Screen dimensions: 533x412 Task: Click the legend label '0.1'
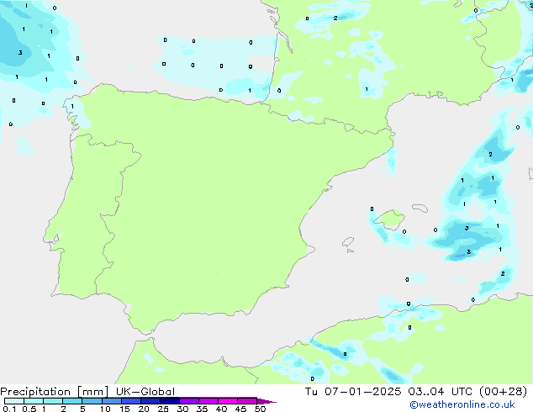click(9, 409)
